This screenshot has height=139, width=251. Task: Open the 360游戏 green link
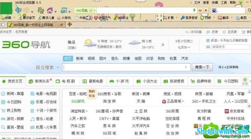78,101
